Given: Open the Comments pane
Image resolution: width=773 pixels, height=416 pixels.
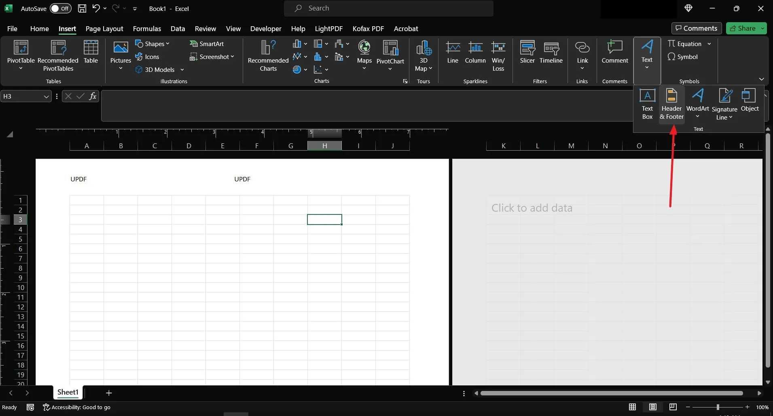Looking at the screenshot, I should 696,28.
